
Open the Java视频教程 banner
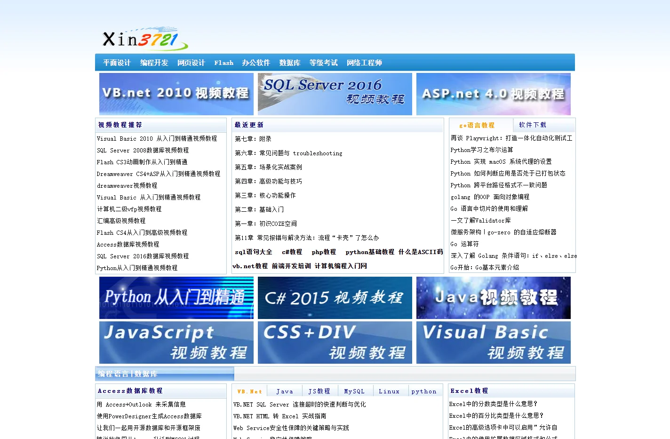click(x=494, y=298)
